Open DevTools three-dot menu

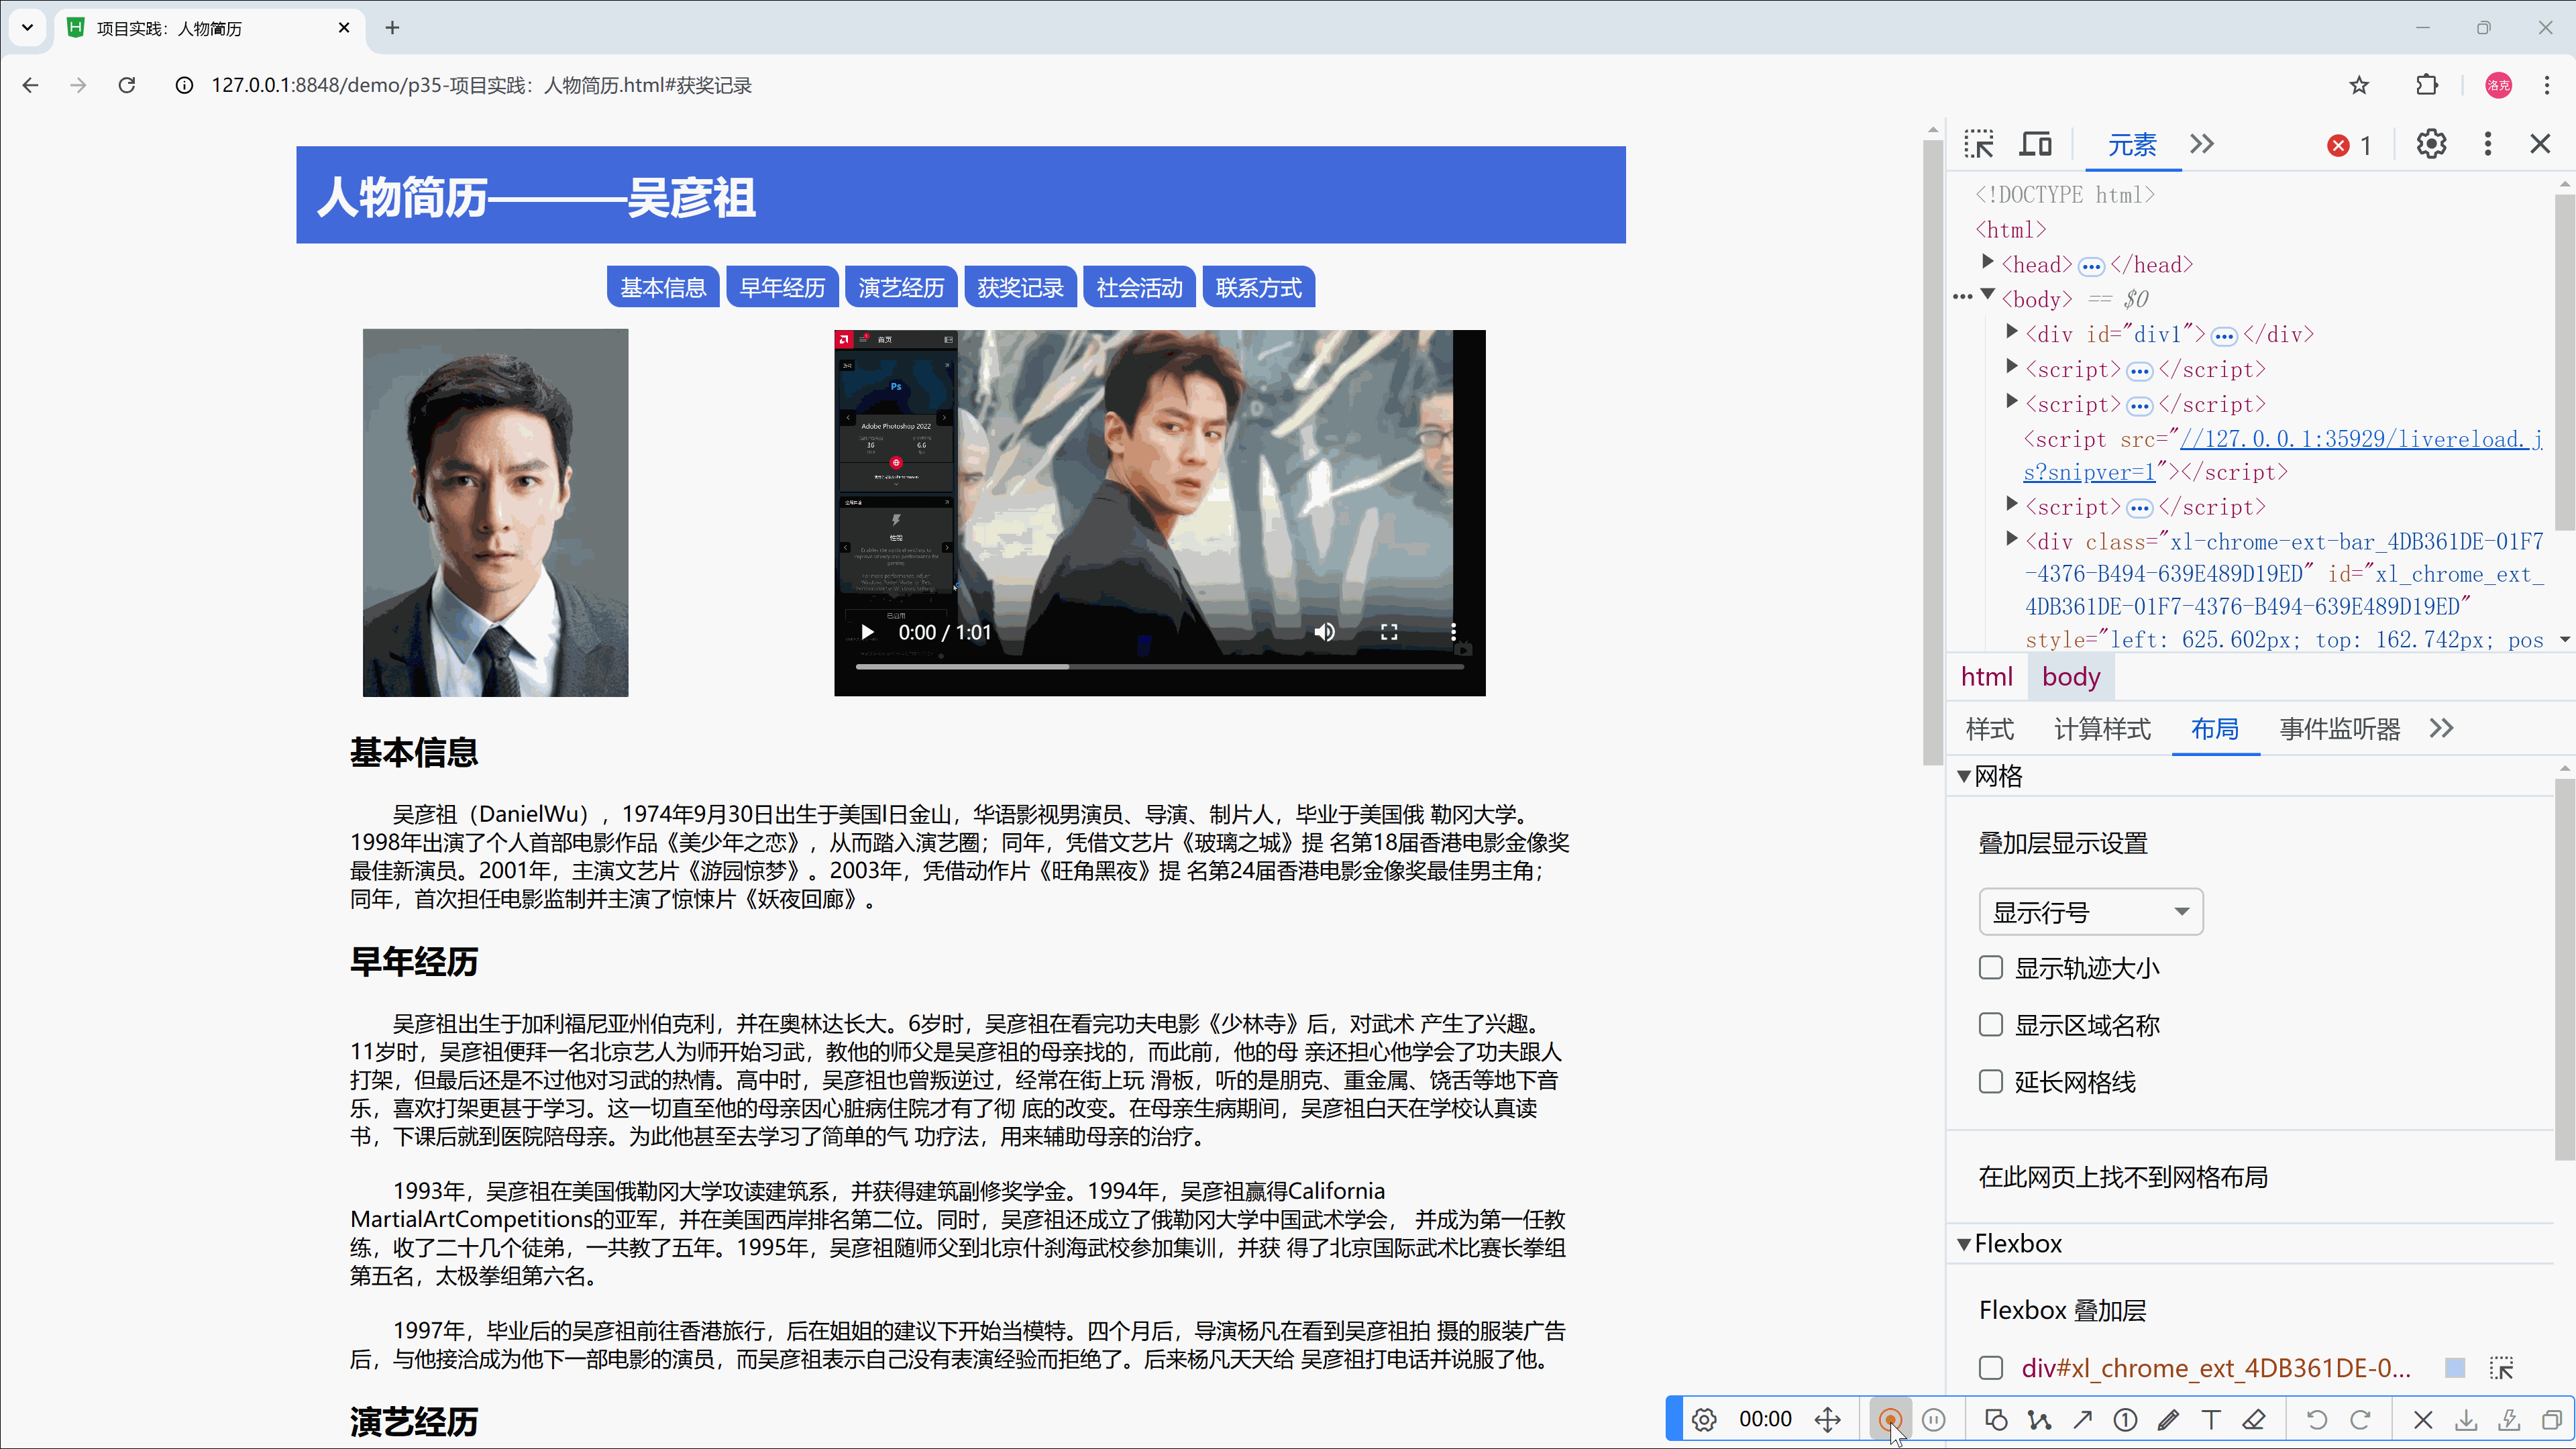click(x=2488, y=144)
